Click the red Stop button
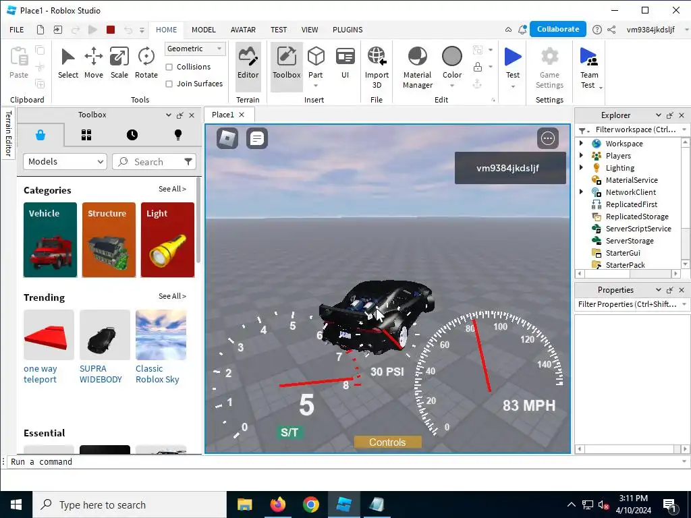This screenshot has width=691, height=518. (x=111, y=30)
